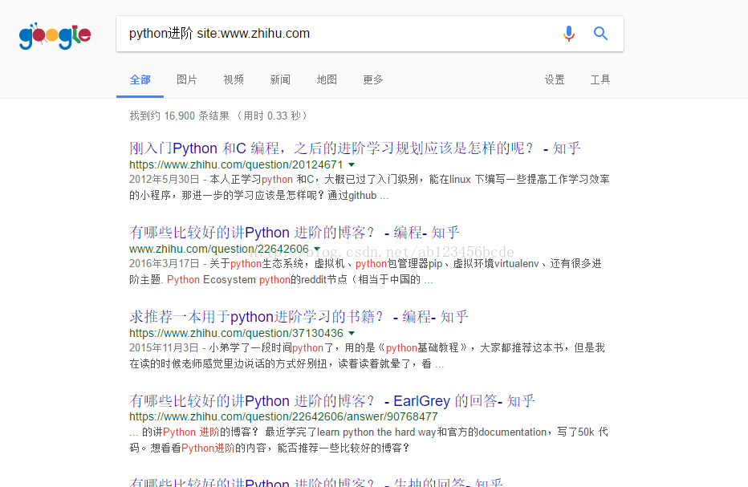Click URL text https://www.zhihu.com/question/37130436
The width and height of the screenshot is (748, 487).
[236, 333]
